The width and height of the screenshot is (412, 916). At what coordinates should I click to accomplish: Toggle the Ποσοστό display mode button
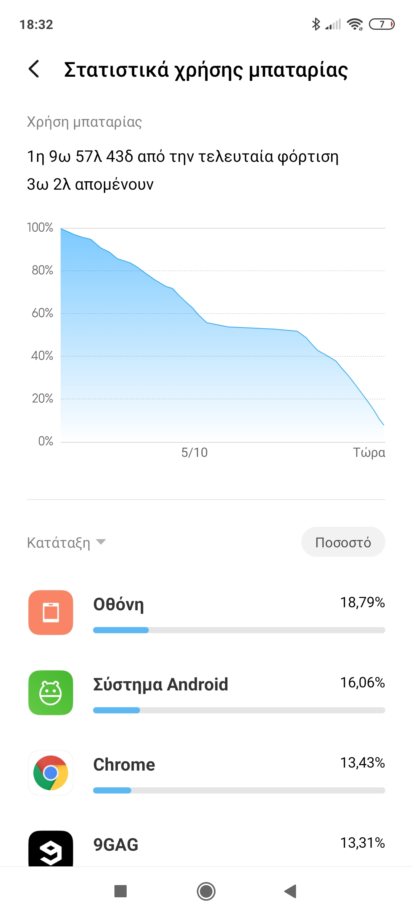click(343, 542)
